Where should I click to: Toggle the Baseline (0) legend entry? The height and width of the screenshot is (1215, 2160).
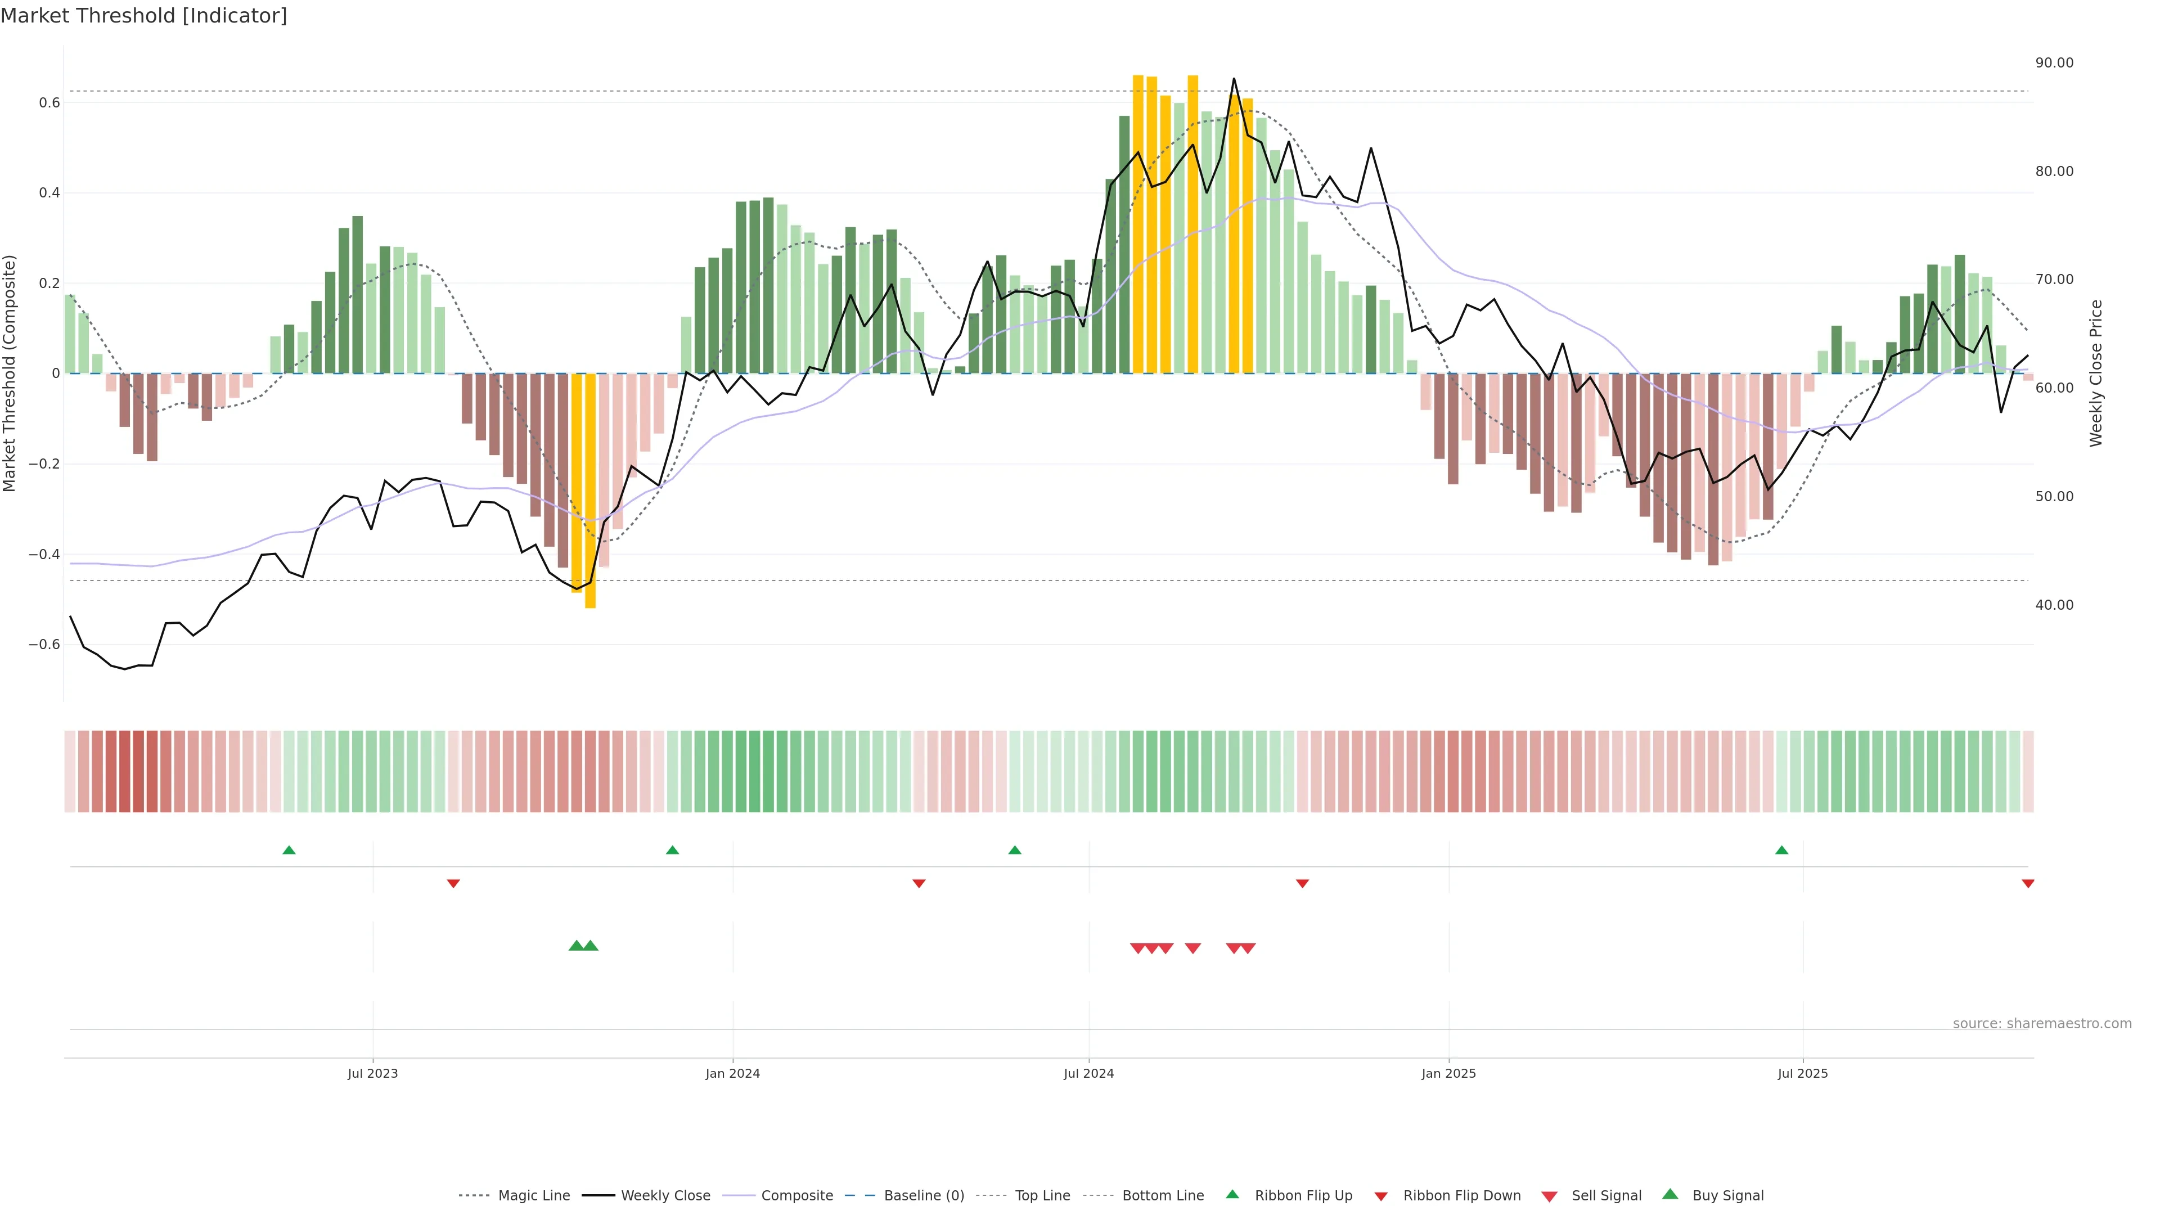(x=923, y=1196)
